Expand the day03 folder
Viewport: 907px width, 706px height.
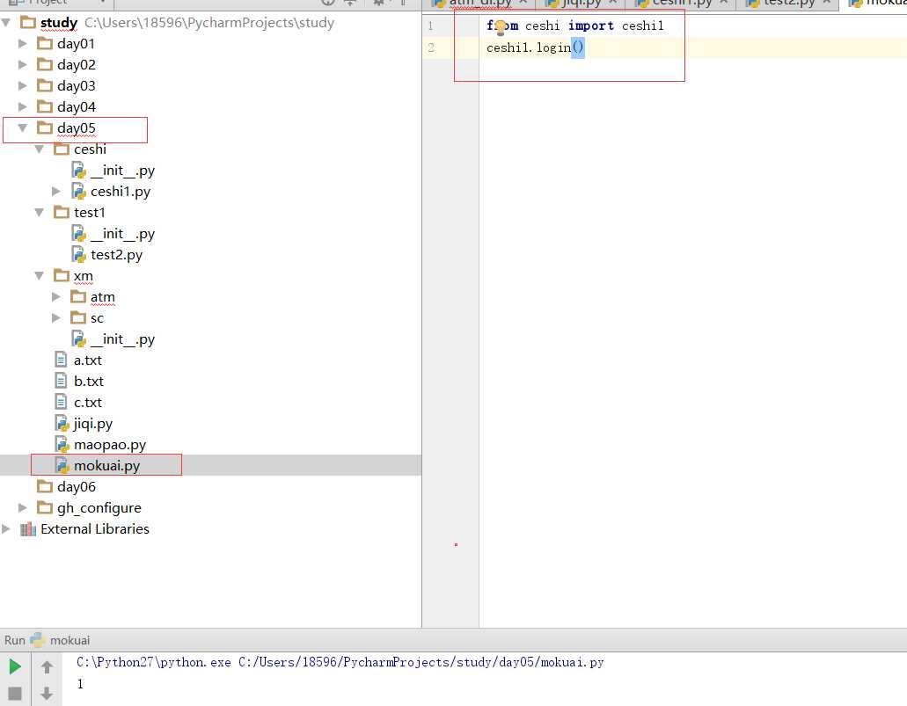pos(23,85)
